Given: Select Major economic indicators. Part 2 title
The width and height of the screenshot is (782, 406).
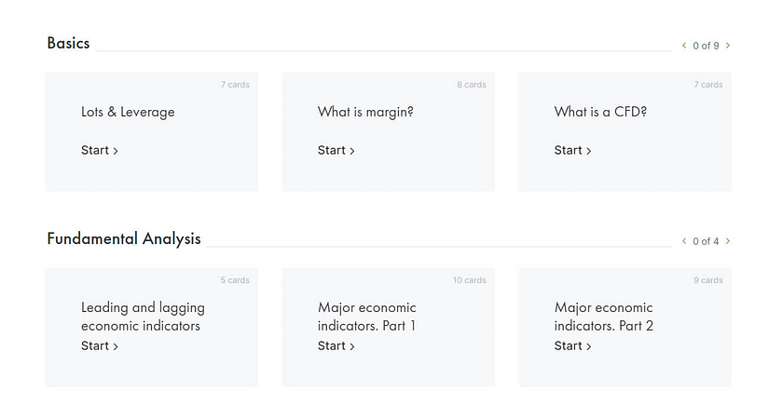Looking at the screenshot, I should (x=604, y=317).
